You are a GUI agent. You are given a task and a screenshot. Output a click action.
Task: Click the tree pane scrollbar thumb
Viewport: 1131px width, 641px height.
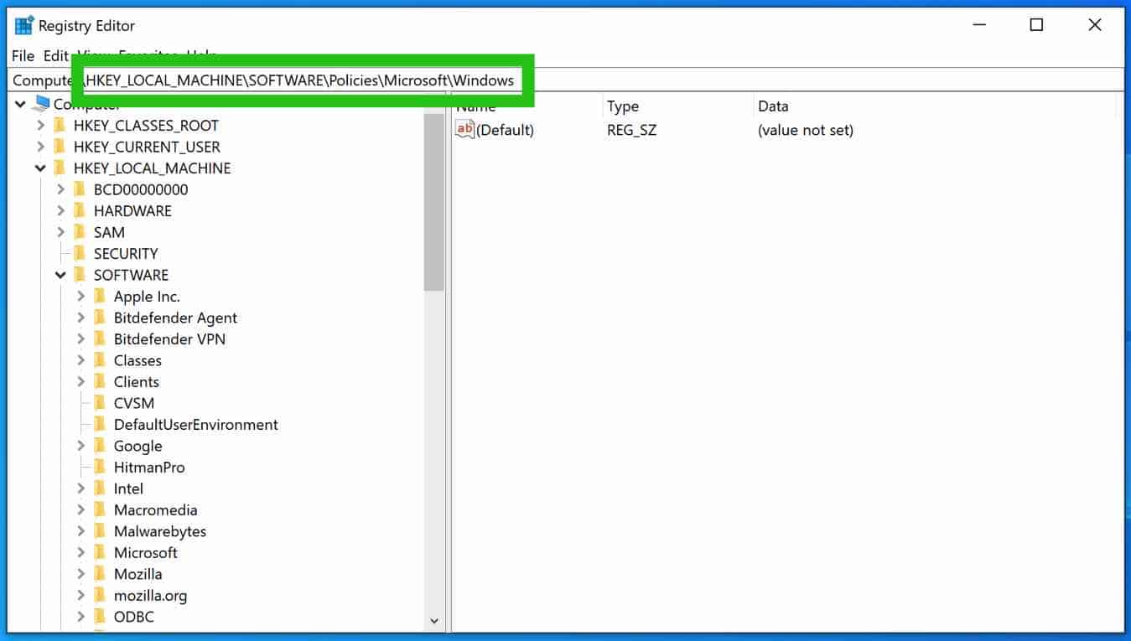coord(434,202)
